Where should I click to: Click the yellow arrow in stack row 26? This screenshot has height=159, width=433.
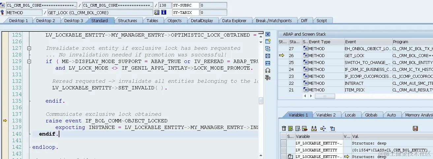[x=281, y=55]
